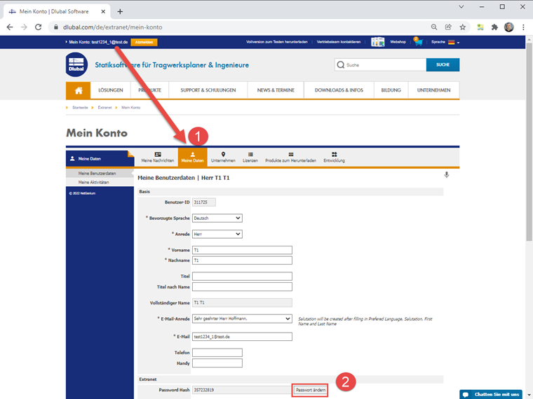Go back to the previous page

[x=10, y=27]
